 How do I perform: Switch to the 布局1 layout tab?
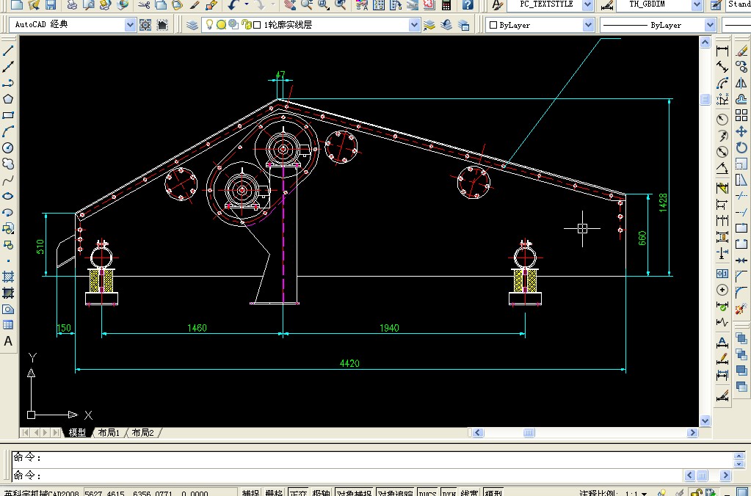point(109,432)
